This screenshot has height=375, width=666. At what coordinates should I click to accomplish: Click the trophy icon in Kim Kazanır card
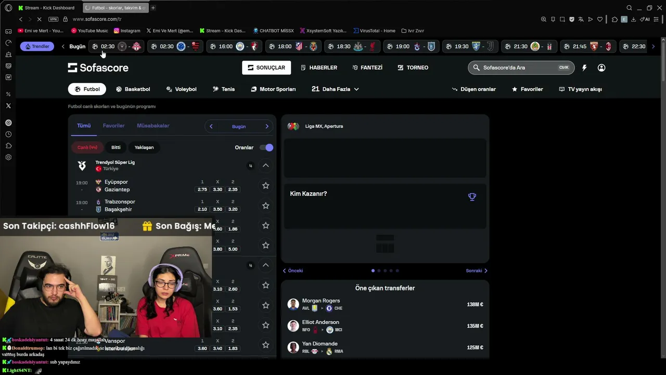[x=472, y=197]
